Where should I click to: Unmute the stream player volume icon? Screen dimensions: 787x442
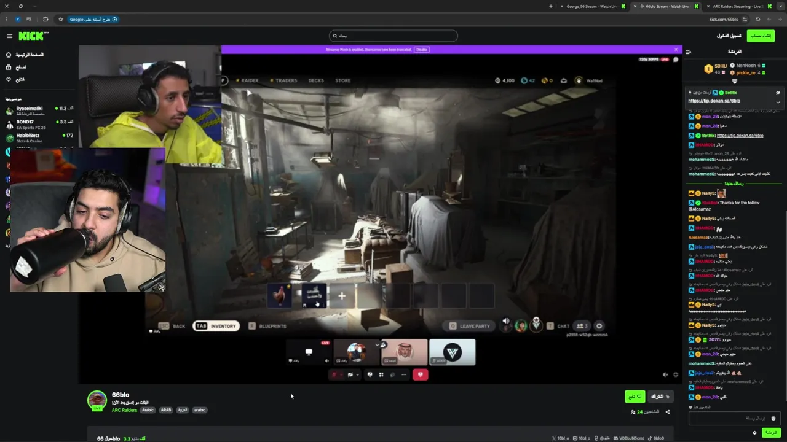[665, 374]
